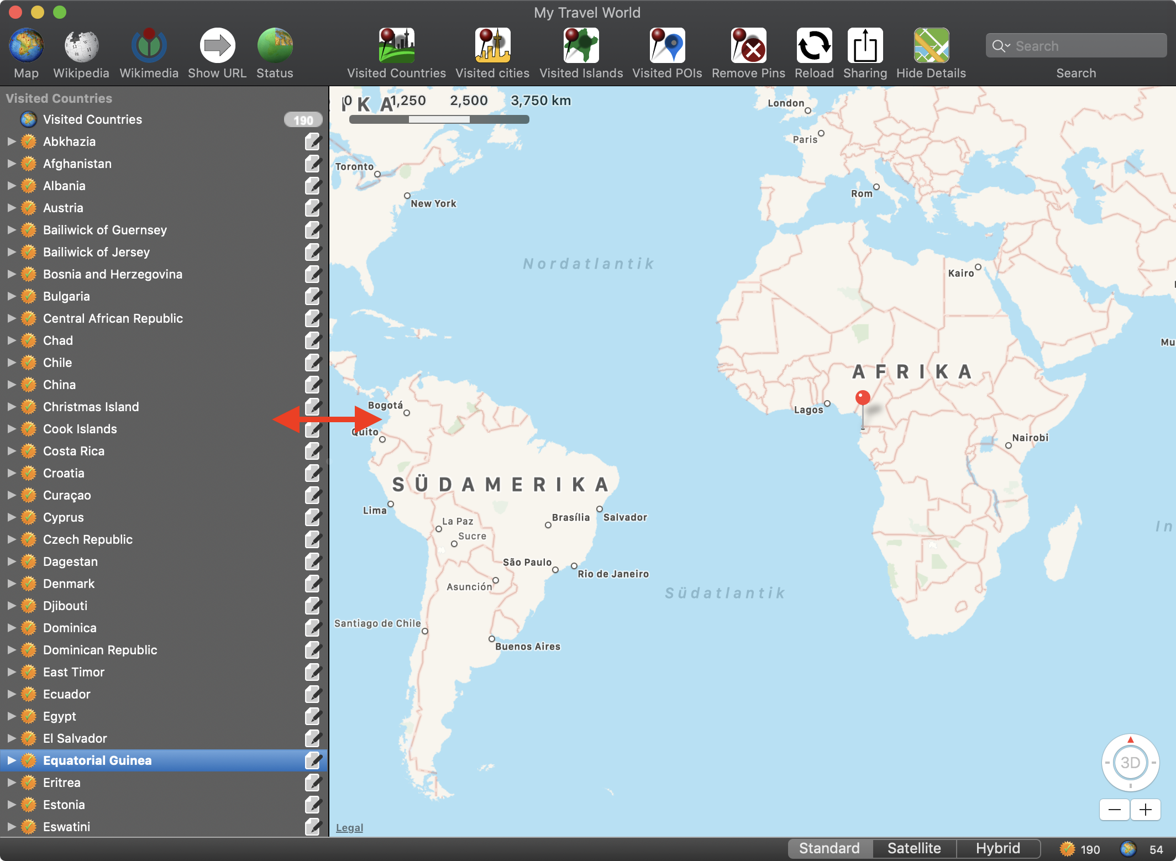
Task: Select East Timor in the list
Action: [x=164, y=672]
